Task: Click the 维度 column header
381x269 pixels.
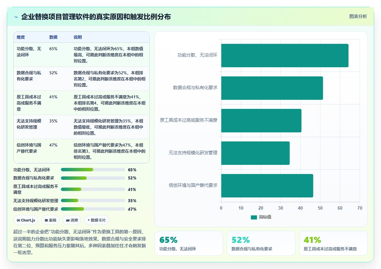Action: pos(21,37)
